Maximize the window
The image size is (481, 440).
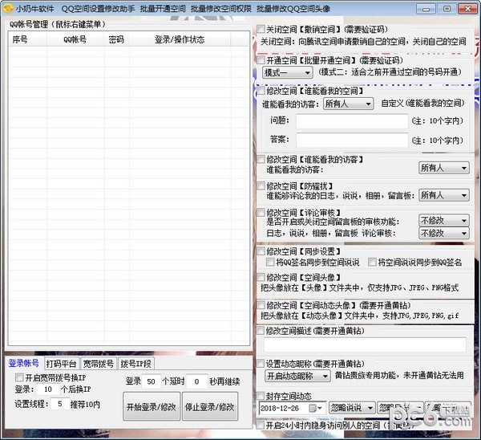tap(447, 9)
